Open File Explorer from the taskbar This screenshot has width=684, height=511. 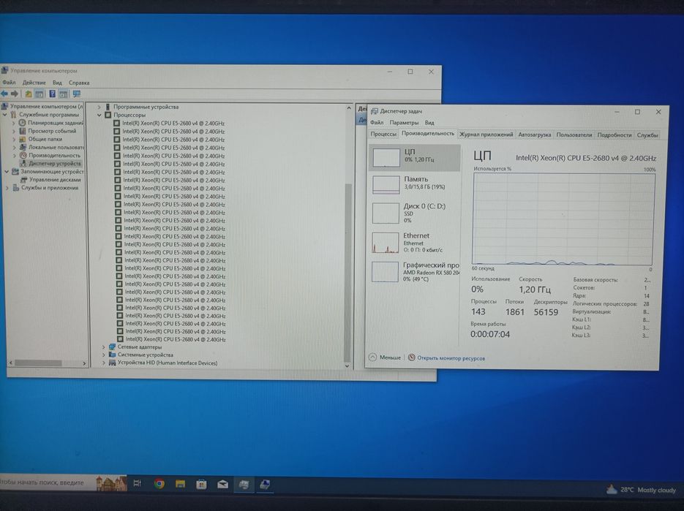[180, 484]
